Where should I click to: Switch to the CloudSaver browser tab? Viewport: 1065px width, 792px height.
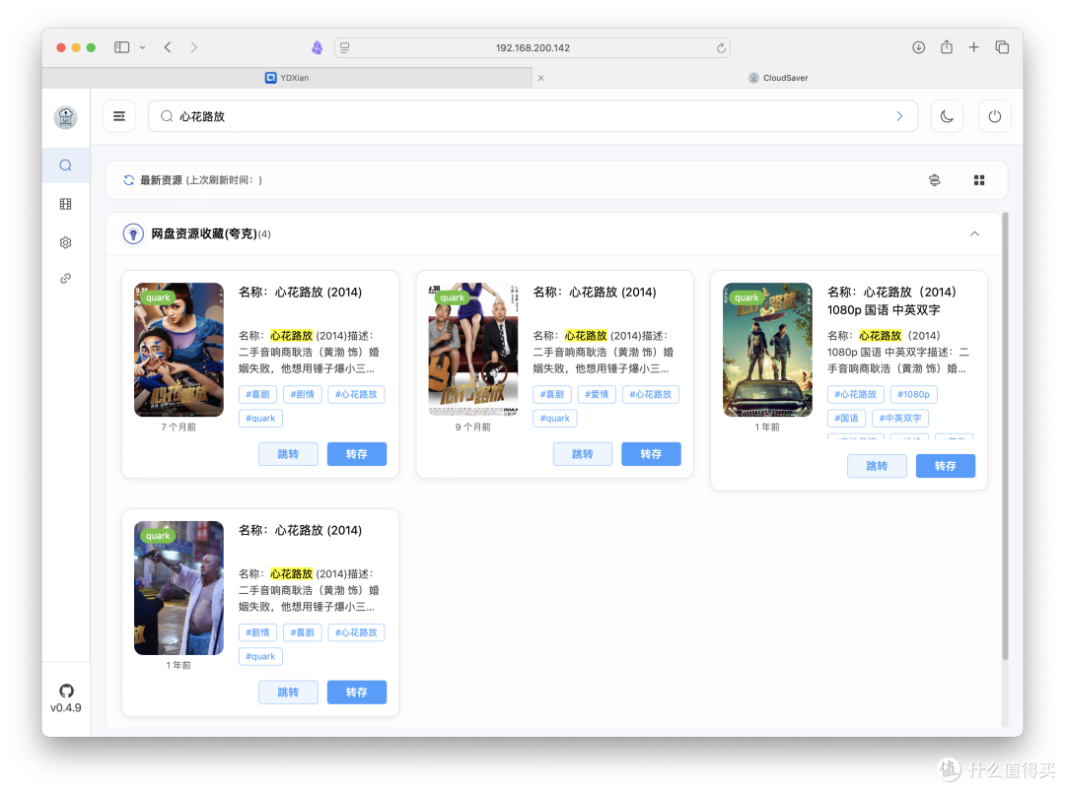(778, 77)
